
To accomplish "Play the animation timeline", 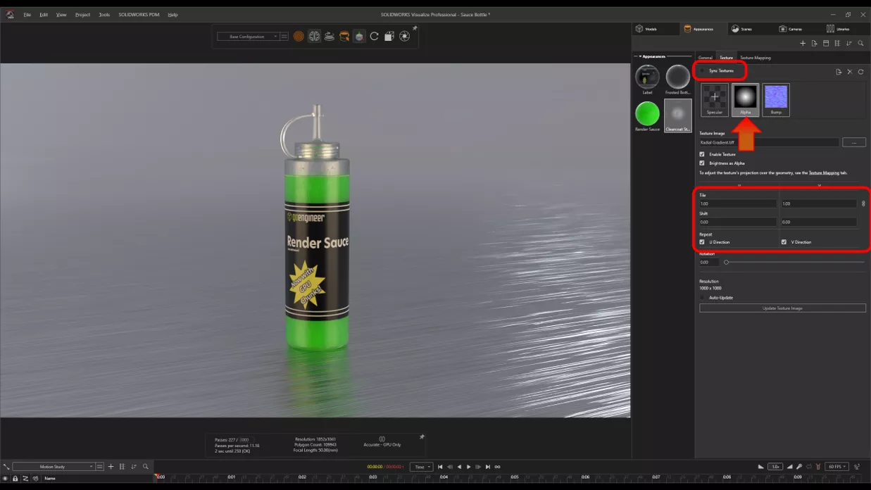I will tap(468, 467).
